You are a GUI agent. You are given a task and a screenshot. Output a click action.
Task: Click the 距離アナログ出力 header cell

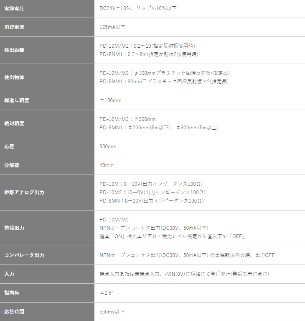24,193
